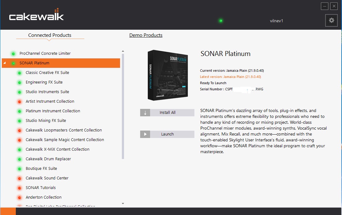Click green dot for Cakewalk X-MiX Content Collection
This screenshot has width=342, height=215.
20,149
